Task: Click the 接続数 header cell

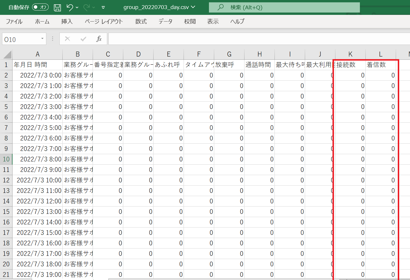Action: coord(351,65)
